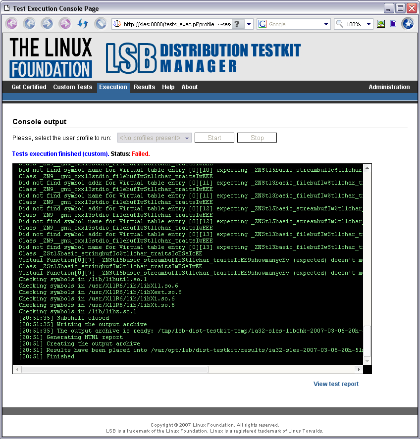The image size is (420, 439).
Task: Click 'Checking symbols in /lib/libz.so.1' line
Action: coord(78,311)
